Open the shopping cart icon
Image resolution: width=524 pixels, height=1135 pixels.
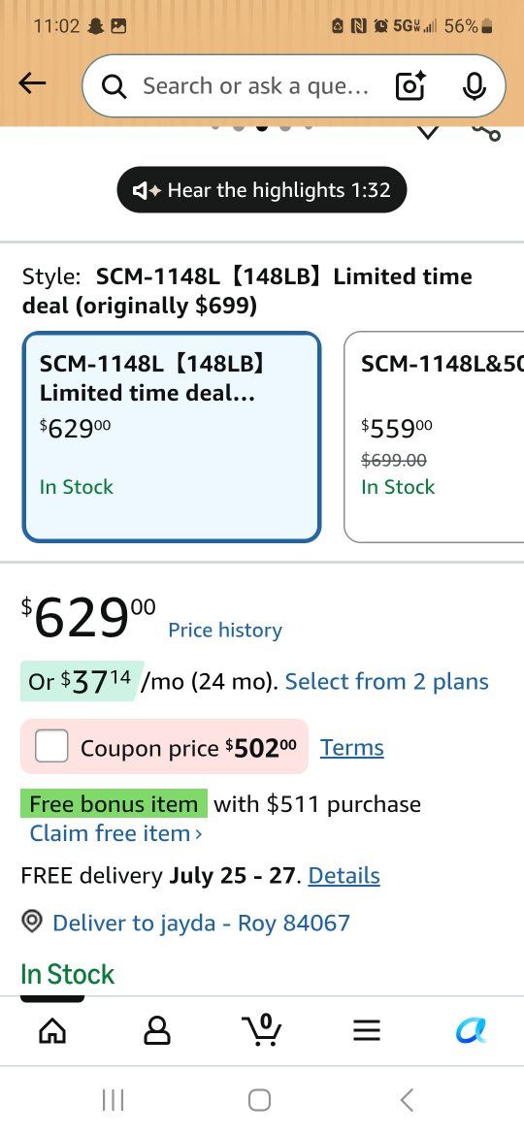[x=262, y=1030]
